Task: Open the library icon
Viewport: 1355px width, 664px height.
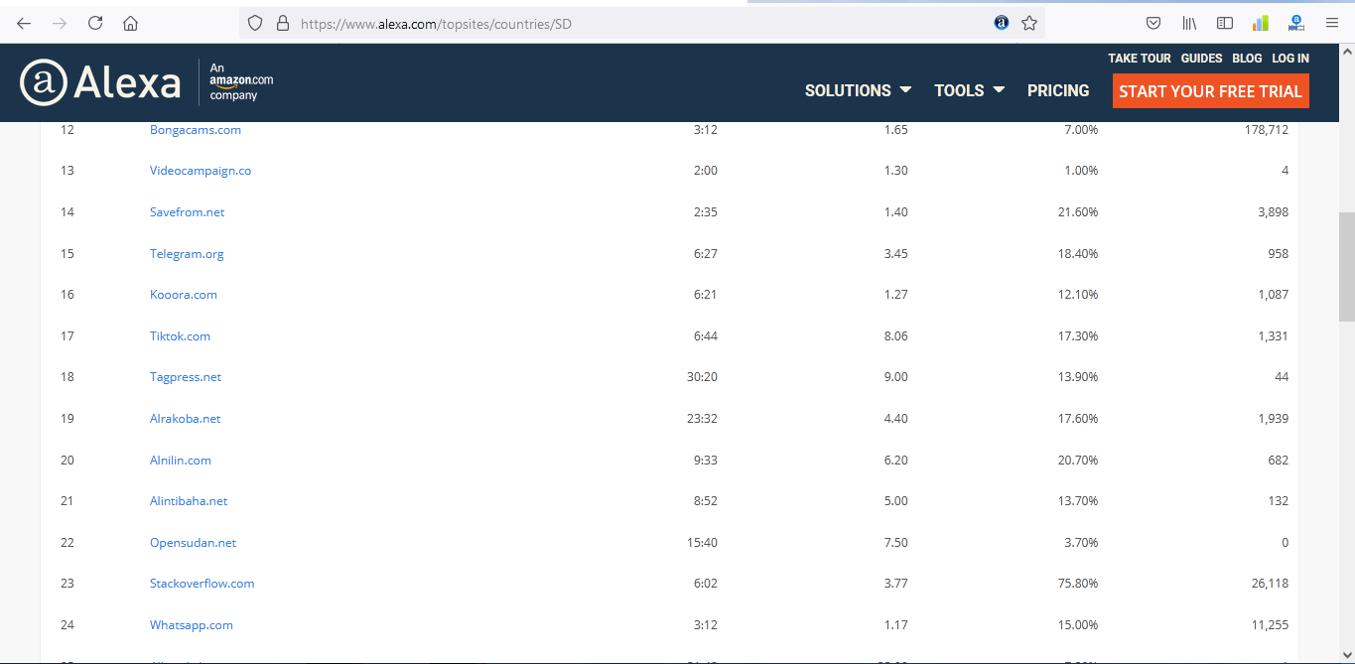Action: pos(1189,23)
